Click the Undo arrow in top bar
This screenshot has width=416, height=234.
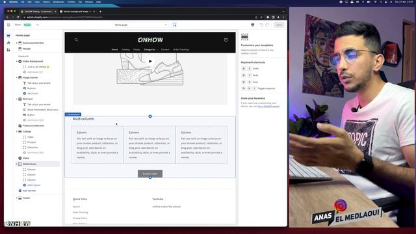coord(261,25)
